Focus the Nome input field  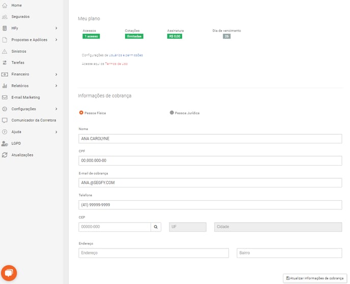pos(210,139)
